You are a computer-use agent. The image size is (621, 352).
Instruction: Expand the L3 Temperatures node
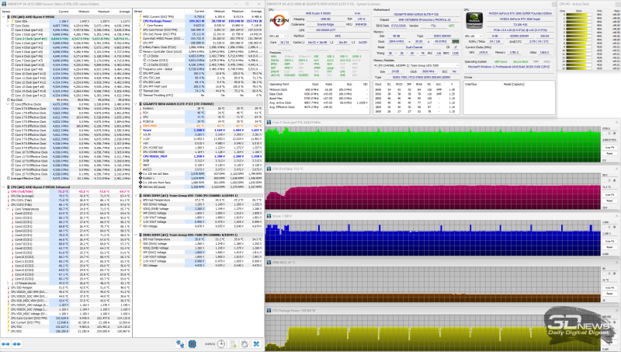(x=8, y=284)
